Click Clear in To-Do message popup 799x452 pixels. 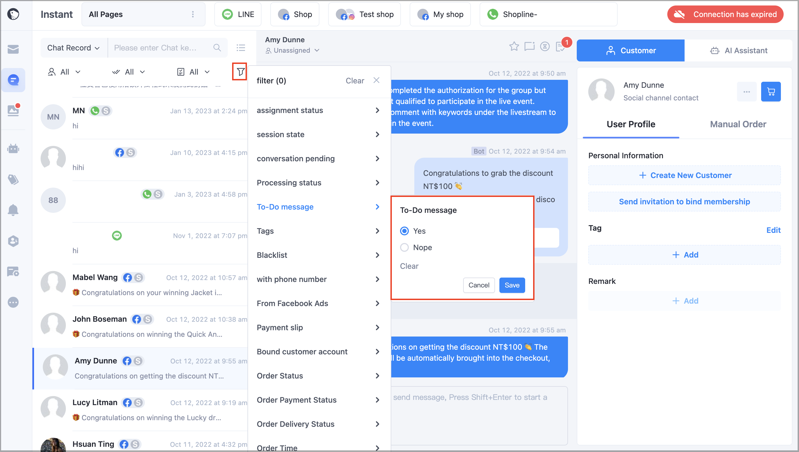pos(409,266)
